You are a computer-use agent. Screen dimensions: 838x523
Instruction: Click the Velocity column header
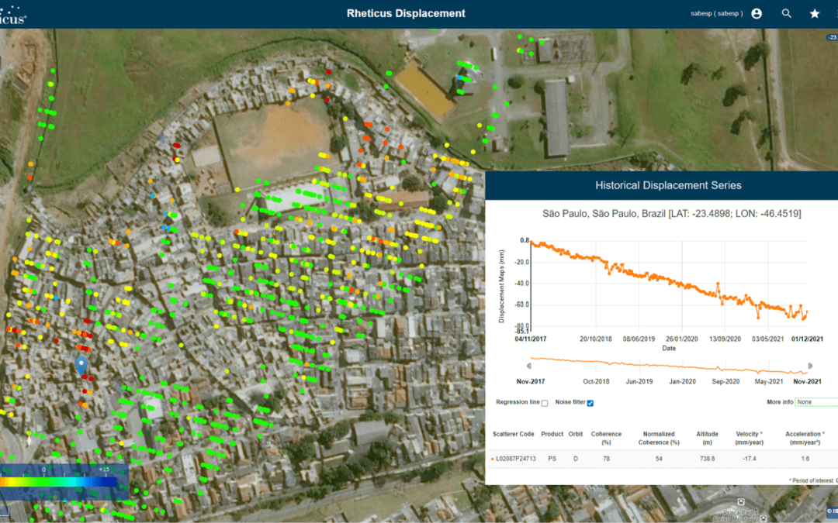coord(747,439)
